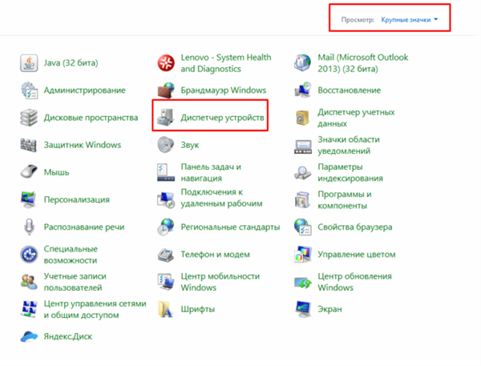This screenshot has height=366, width=481.
Task: Click the Шрифты link text
Action: 198,309
